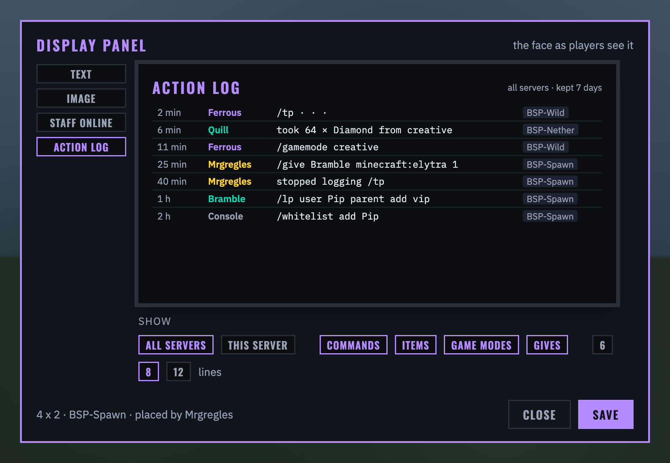Screen dimensions: 670x463
Task: Switch to the Text panel type
Action: 81,74
